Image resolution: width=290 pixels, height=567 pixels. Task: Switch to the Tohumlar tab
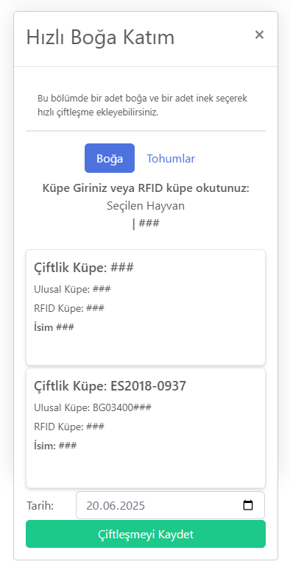(x=171, y=158)
